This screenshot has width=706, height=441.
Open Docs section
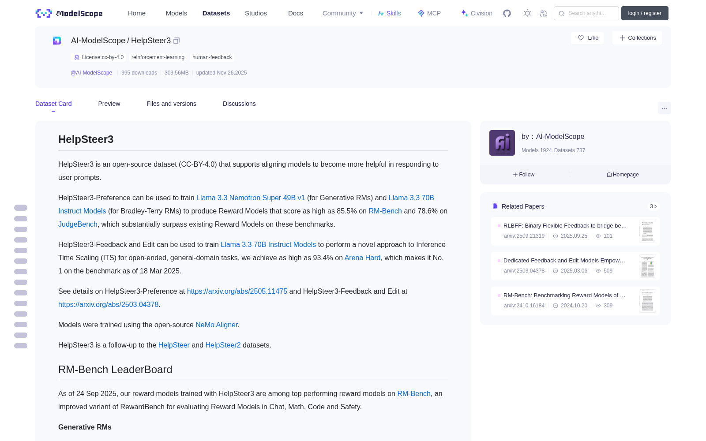(296, 13)
